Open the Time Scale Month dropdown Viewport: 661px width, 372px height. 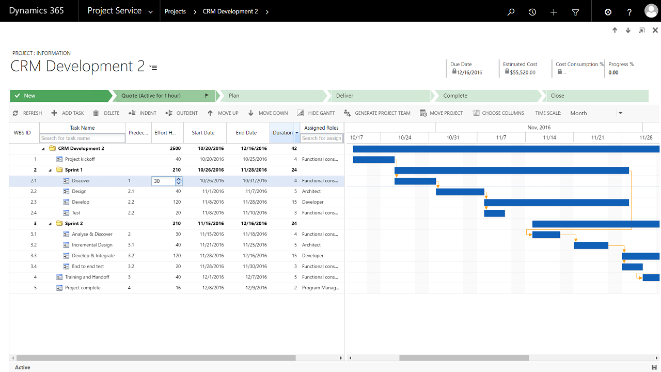(596, 113)
